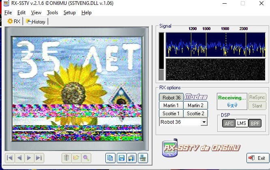Viewport: 270px width, 170px height.
Task: Open the File menu
Action: click(x=8, y=13)
